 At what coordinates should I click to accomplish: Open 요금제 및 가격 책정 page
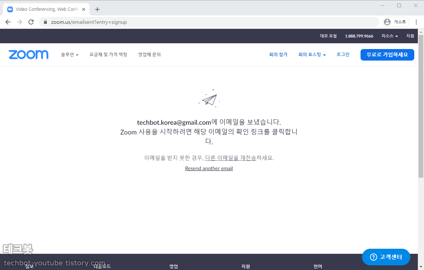pos(108,54)
